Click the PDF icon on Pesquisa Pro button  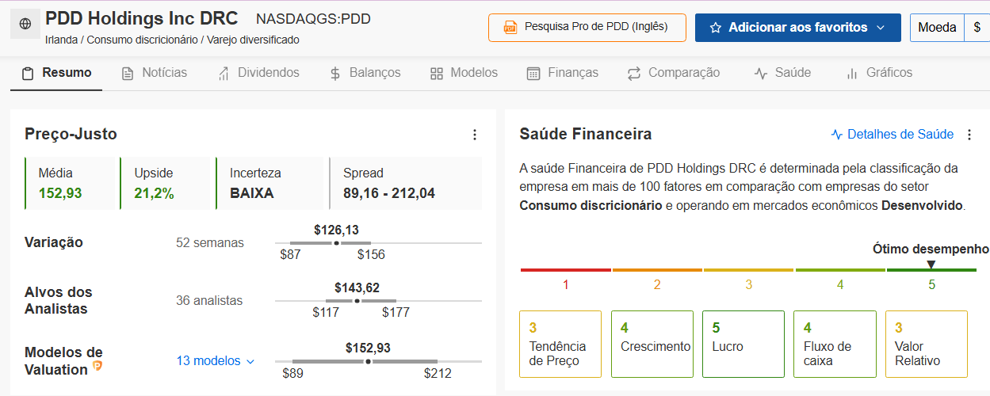(510, 28)
